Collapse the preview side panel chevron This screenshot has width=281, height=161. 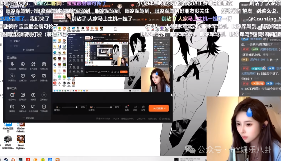[x=171, y=66]
